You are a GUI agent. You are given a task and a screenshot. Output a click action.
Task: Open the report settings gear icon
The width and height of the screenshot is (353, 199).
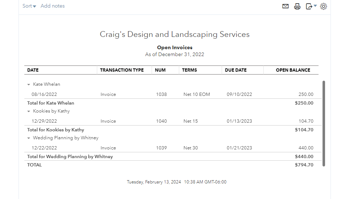pos(324,6)
